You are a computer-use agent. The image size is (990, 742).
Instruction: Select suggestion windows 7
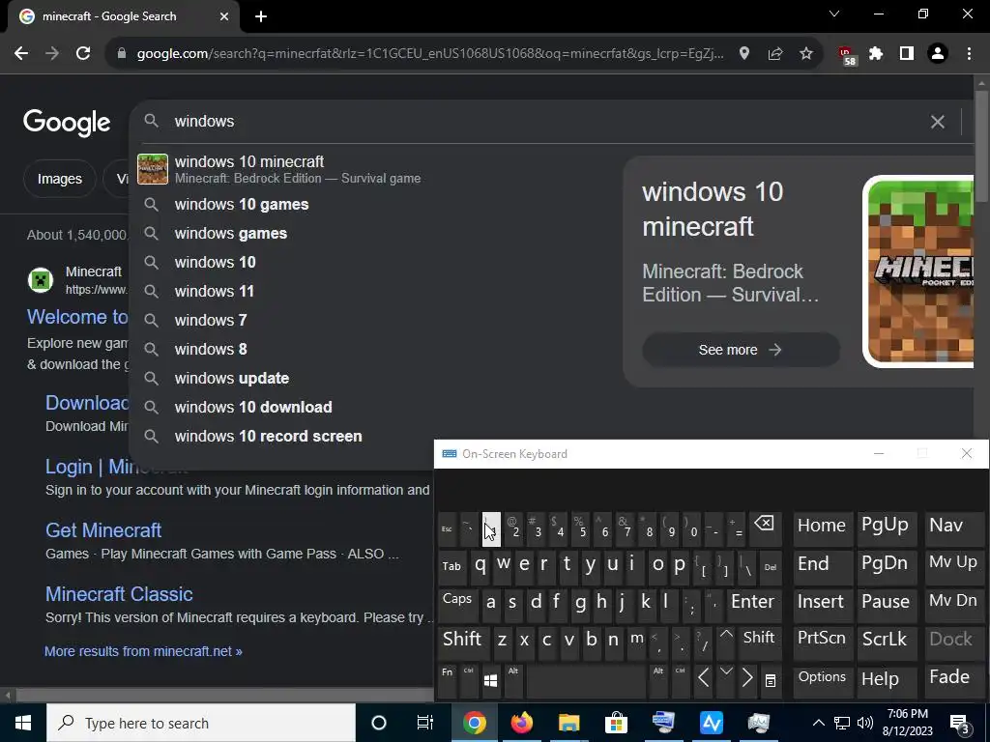(x=375, y=321)
